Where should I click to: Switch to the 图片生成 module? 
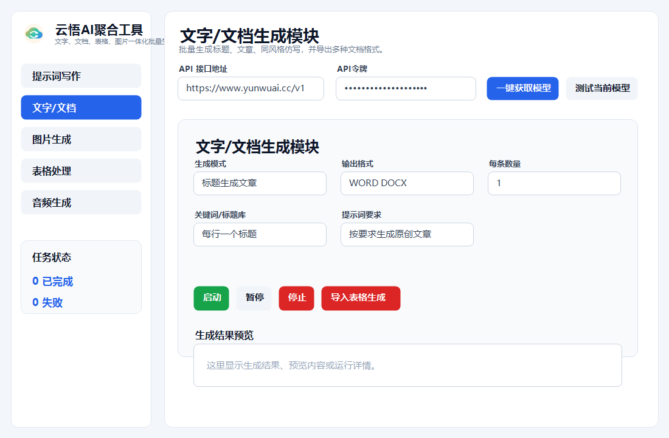(x=81, y=139)
